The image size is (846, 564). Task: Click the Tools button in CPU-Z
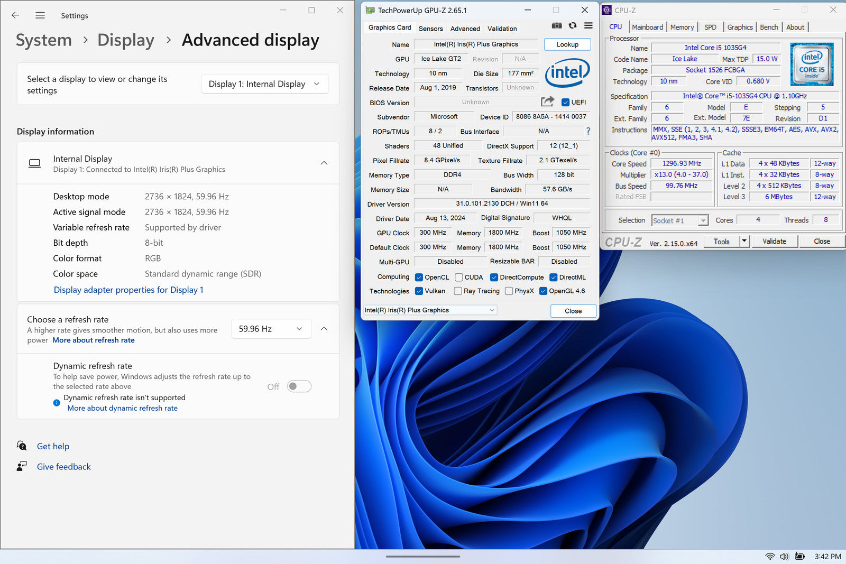point(721,241)
